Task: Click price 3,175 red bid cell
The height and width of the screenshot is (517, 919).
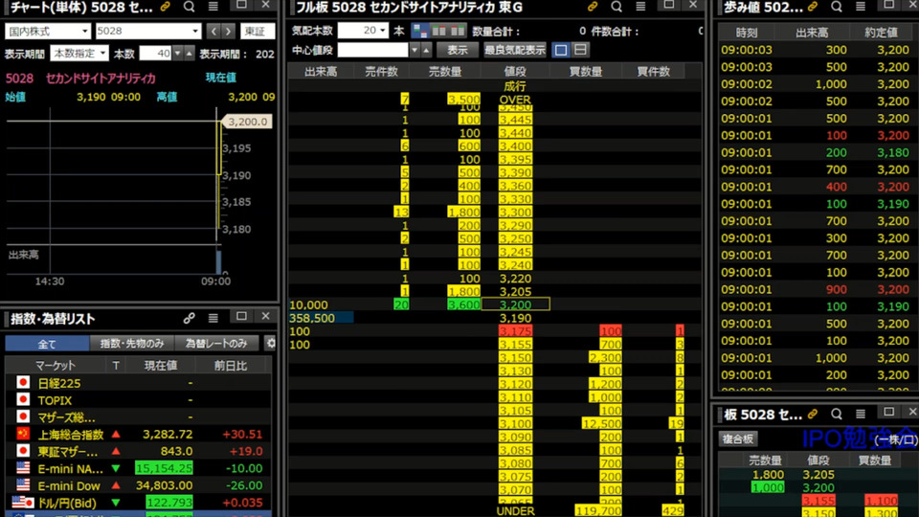Action: coord(515,331)
